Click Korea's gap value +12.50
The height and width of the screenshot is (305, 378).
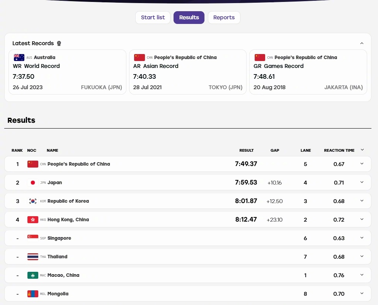click(274, 201)
